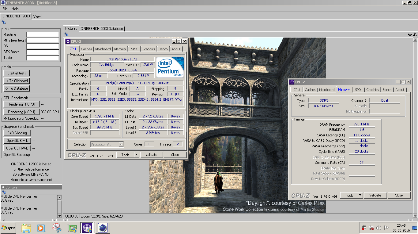
Task: Click the CINEBENCH 2003 title bar icon
Action: click(x=3, y=3)
